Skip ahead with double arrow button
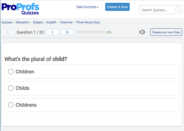Viewport: 184px width, 131px height. pyautogui.click(x=67, y=32)
